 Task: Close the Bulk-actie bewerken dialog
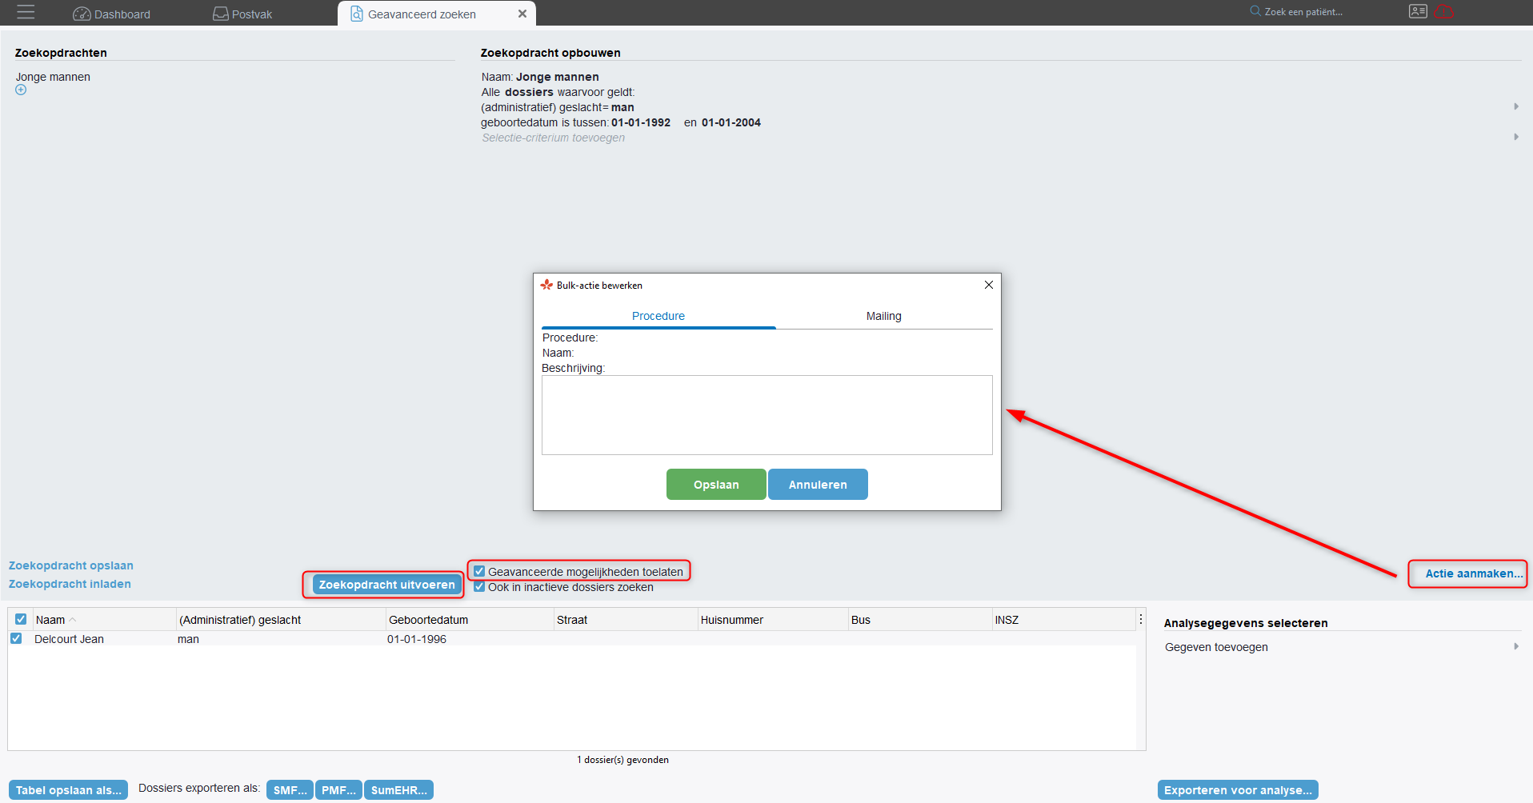989,285
